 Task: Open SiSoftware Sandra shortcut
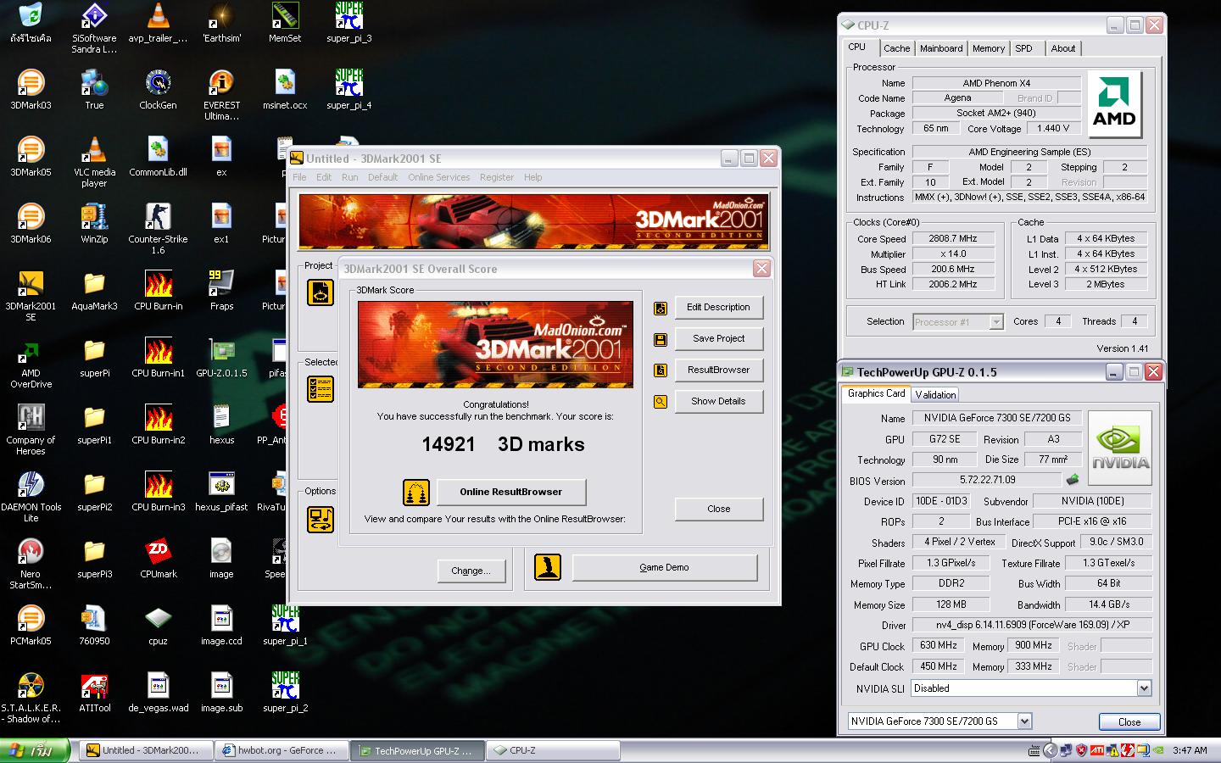(94, 27)
